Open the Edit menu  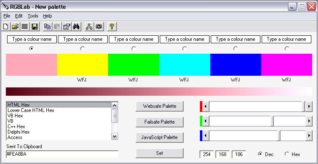click(19, 16)
